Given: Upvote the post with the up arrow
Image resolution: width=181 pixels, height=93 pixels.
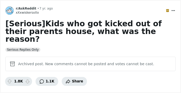Looking at the screenshot, I should pos(10,81).
